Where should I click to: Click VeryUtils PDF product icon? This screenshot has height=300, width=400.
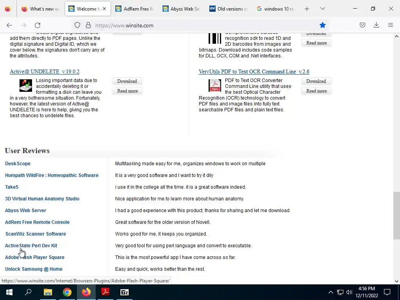(x=215, y=86)
